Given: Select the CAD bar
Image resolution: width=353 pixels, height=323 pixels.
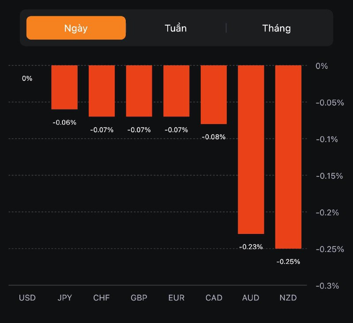Looking at the screenshot, I should (214, 94).
